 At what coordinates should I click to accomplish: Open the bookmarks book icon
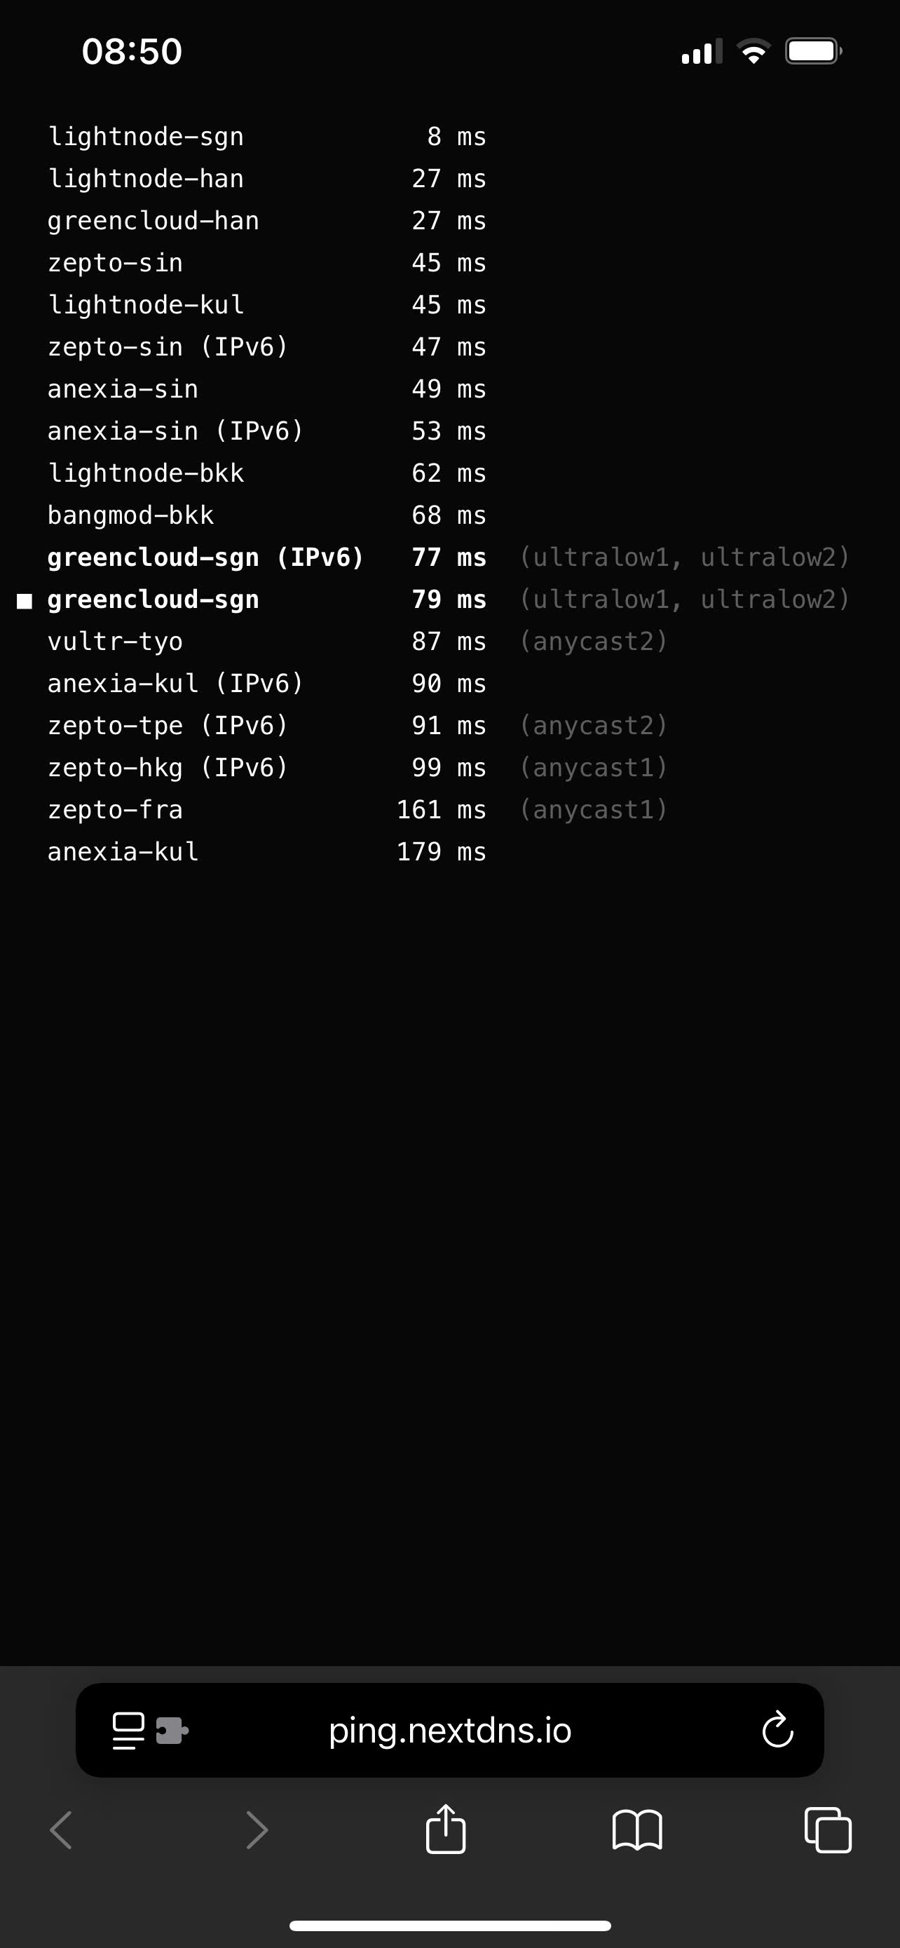(x=637, y=1830)
